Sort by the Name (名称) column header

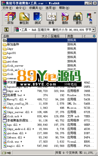tap(19, 36)
